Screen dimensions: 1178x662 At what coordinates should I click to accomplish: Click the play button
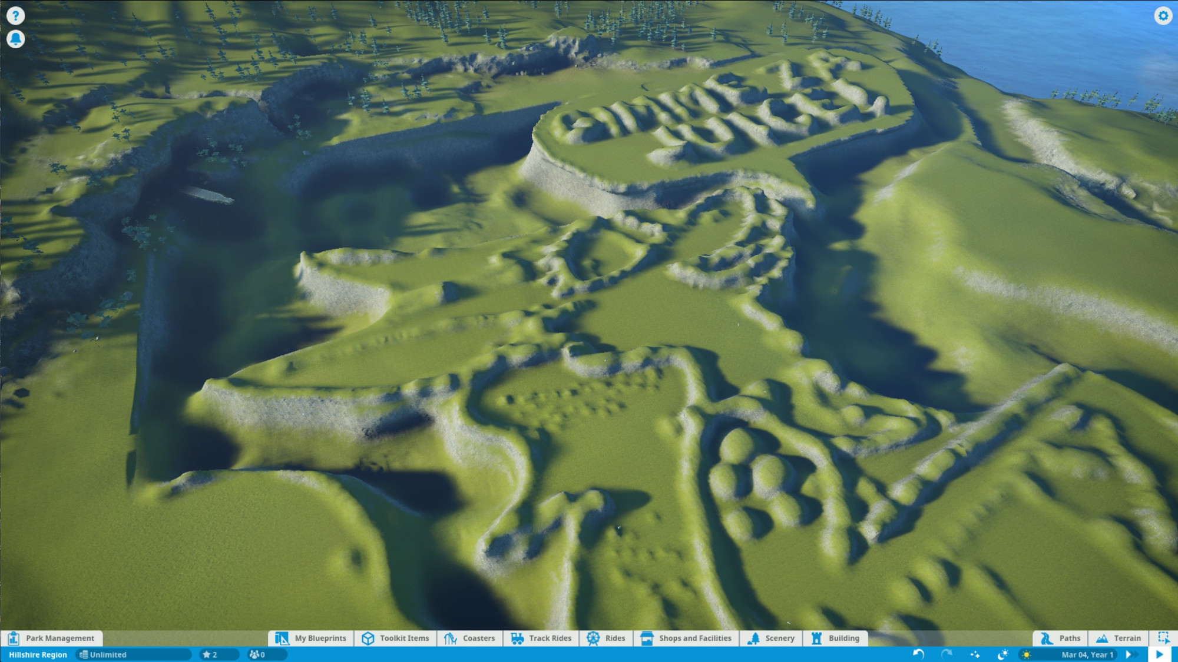click(1159, 654)
